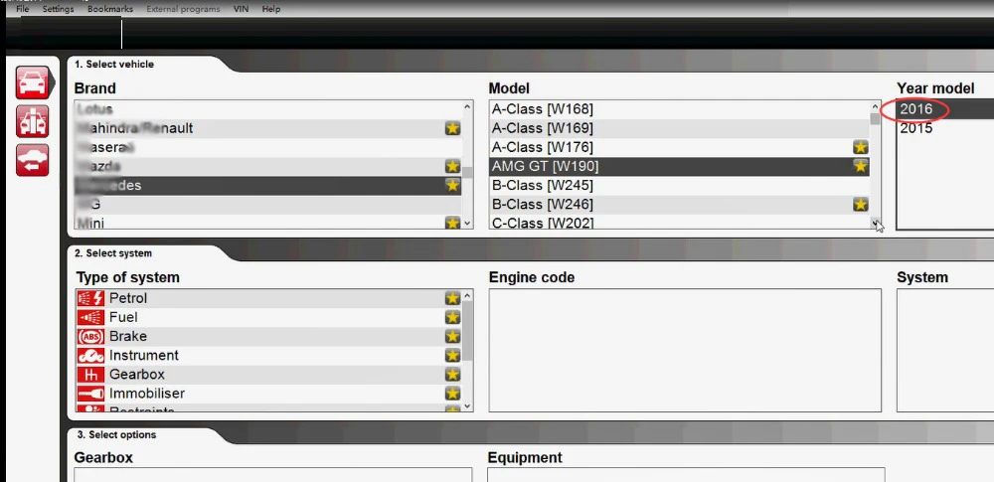Open the Help menu
The image size is (994, 482).
[x=271, y=9]
